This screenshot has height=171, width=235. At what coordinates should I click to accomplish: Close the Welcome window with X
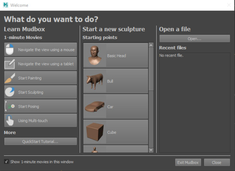229,5
